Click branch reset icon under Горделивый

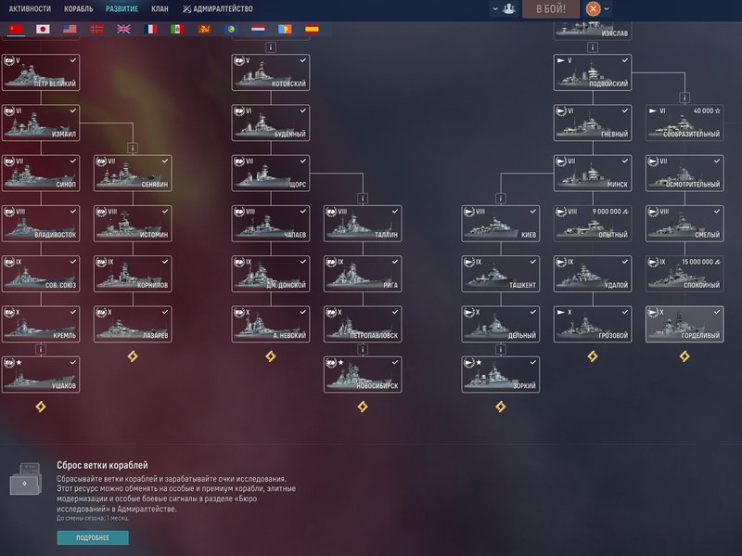pyautogui.click(x=684, y=356)
